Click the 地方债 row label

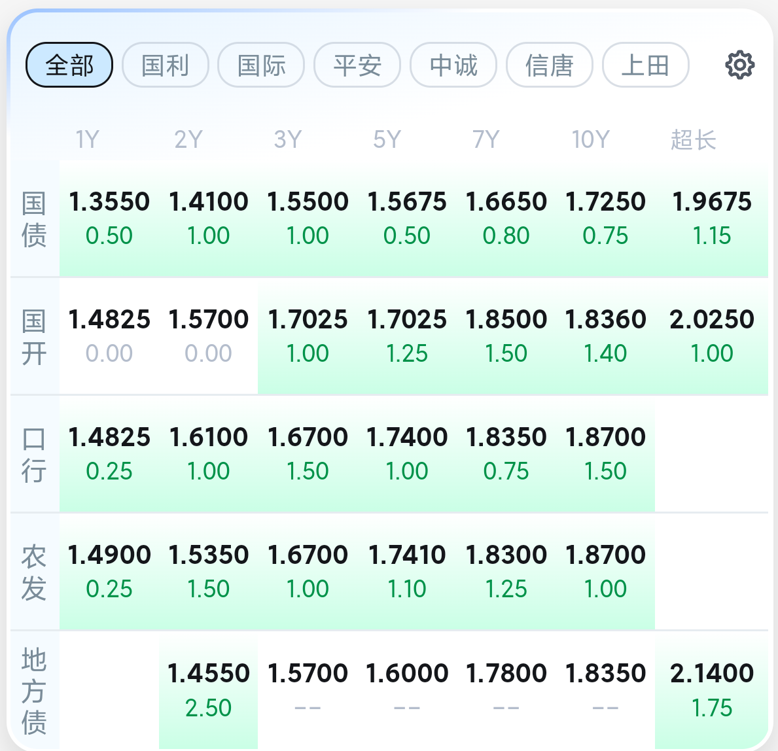point(34,691)
